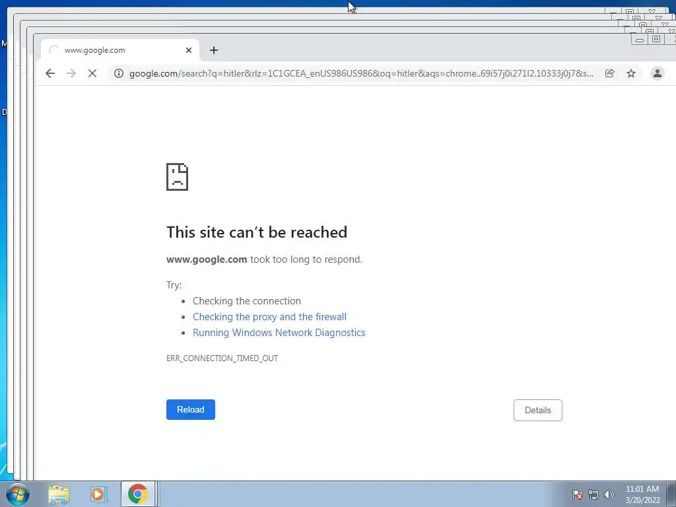Stop loading the page
The image size is (676, 507).
pos(92,73)
